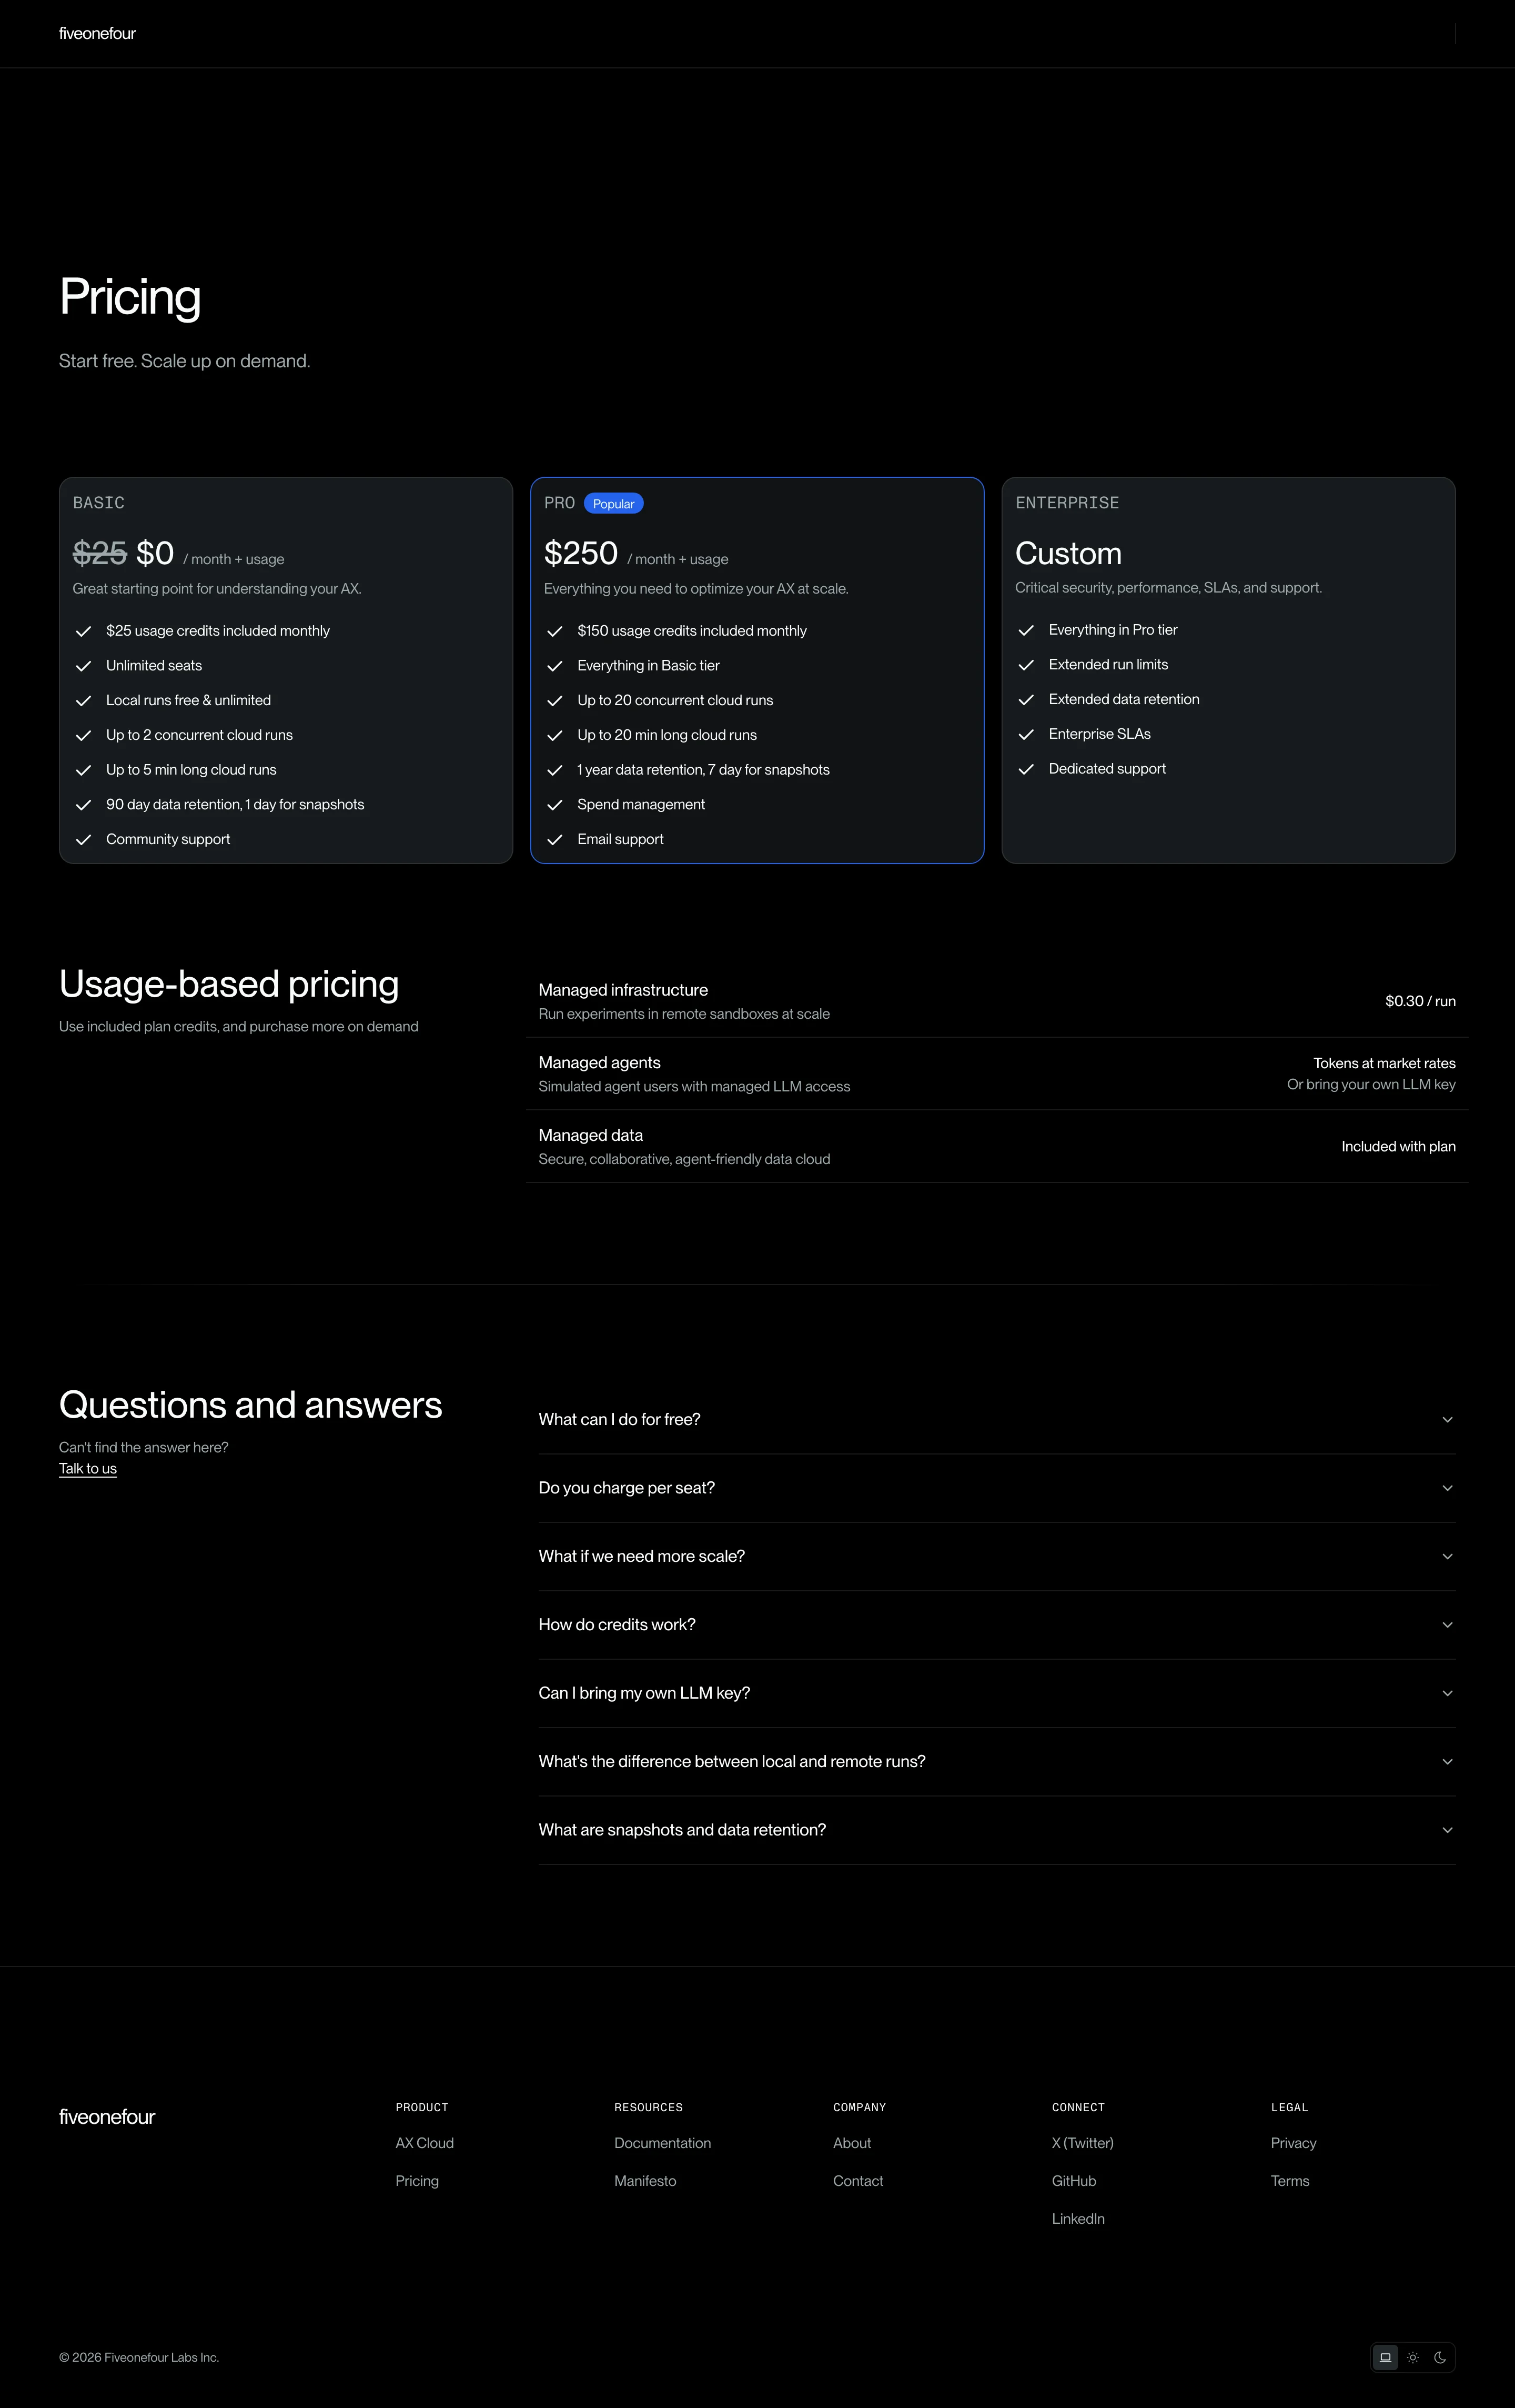
Task: Click the fiveonefour logo in footer
Action: 107,2117
